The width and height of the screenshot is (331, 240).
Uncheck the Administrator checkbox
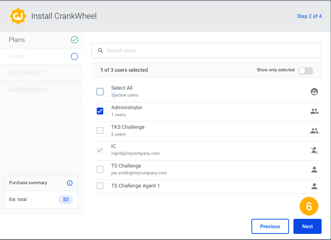(100, 111)
